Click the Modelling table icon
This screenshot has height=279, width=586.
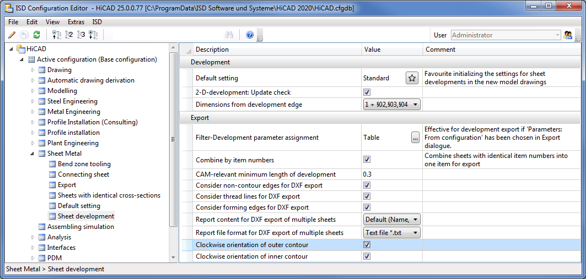point(42,91)
